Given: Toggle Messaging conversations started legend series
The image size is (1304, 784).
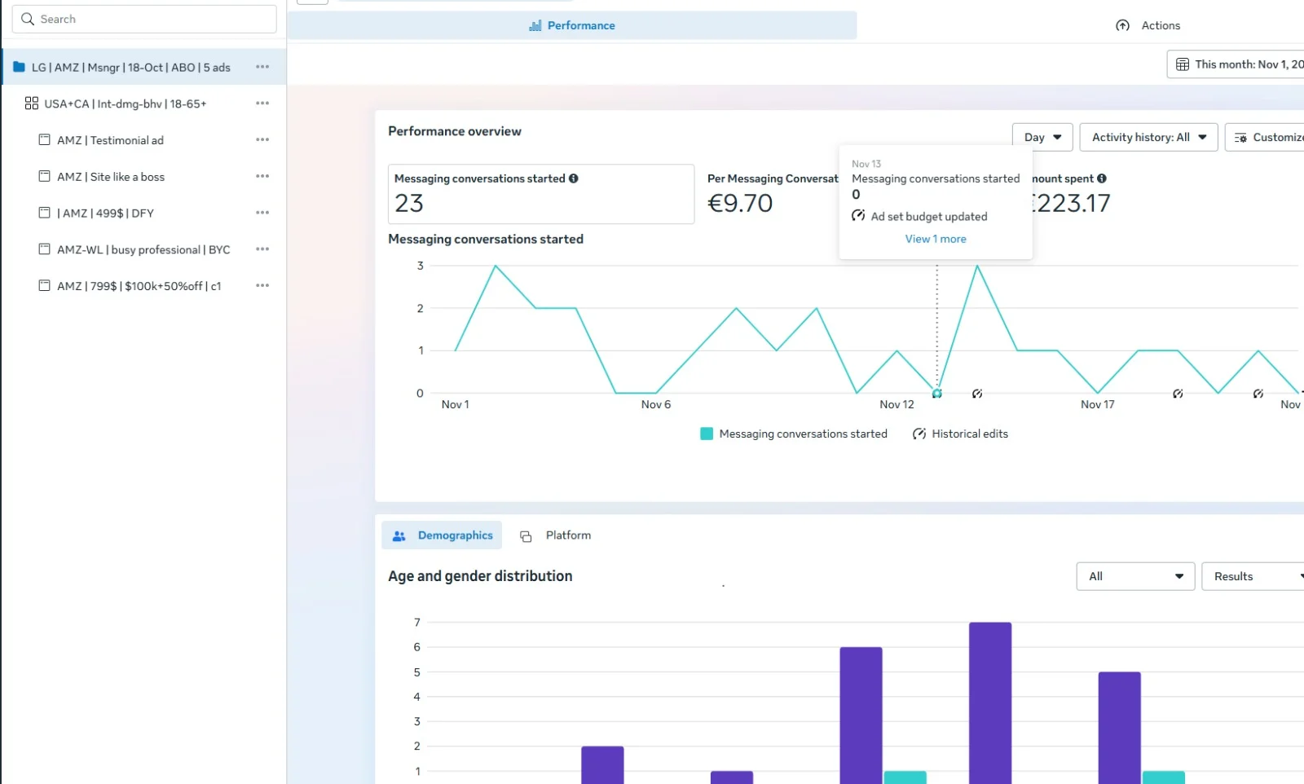Looking at the screenshot, I should point(794,434).
